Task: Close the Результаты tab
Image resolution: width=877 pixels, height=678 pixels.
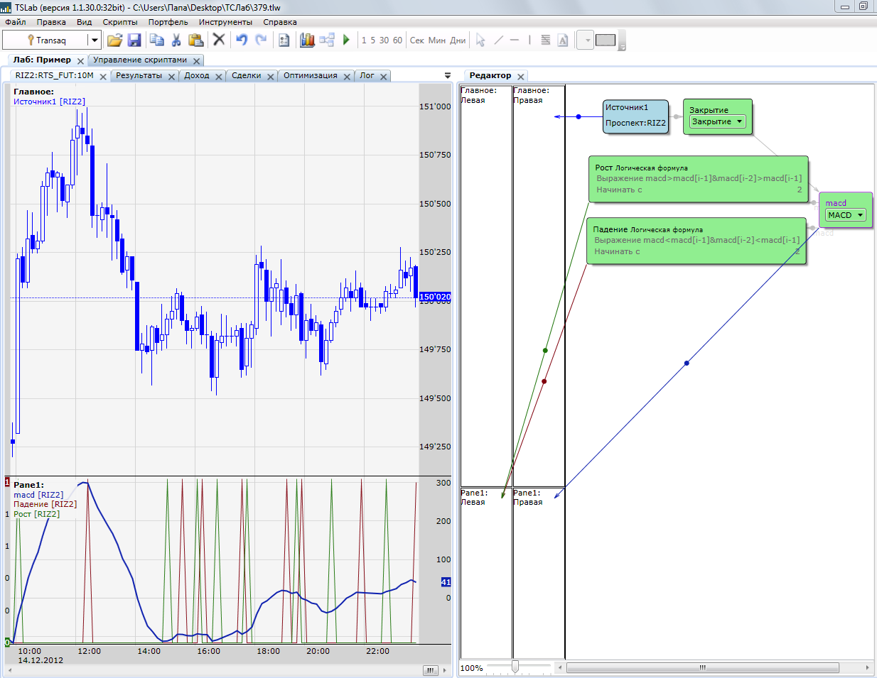Action: coord(172,77)
